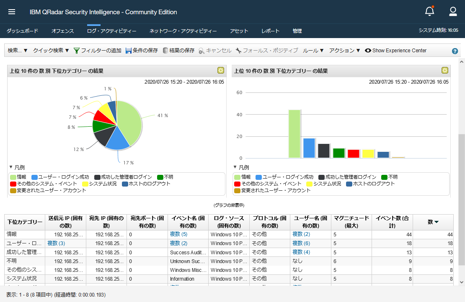Click 条件の保存 to save search criteria

click(x=142, y=51)
